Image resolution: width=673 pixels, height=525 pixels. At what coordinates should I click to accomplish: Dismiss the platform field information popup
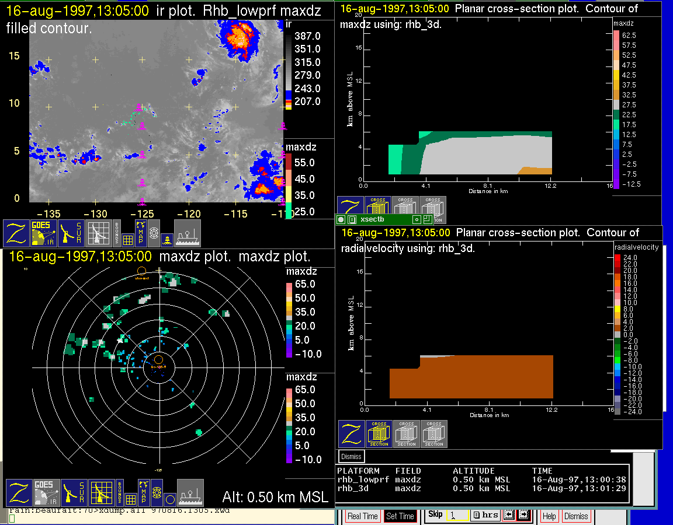click(352, 456)
